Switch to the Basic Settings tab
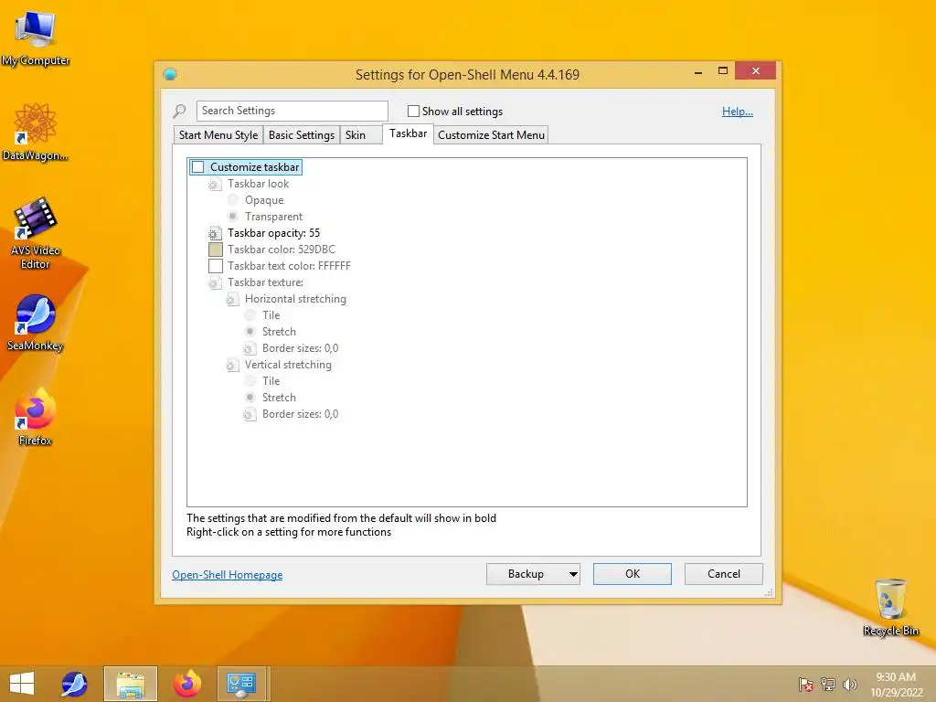 click(302, 135)
